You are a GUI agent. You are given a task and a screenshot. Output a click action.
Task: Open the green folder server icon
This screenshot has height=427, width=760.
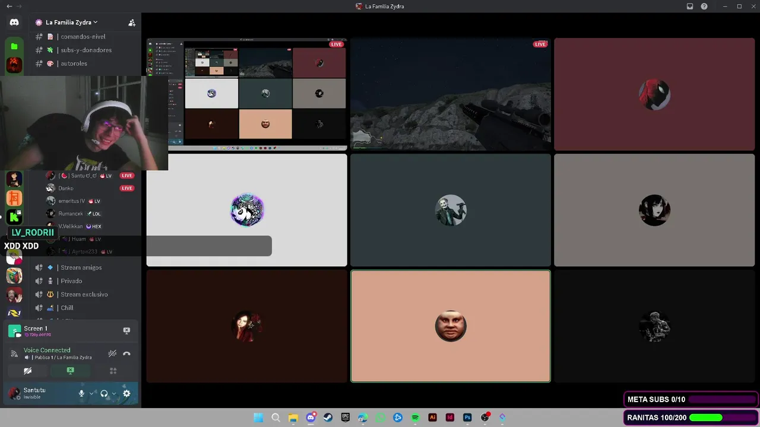[x=14, y=46]
